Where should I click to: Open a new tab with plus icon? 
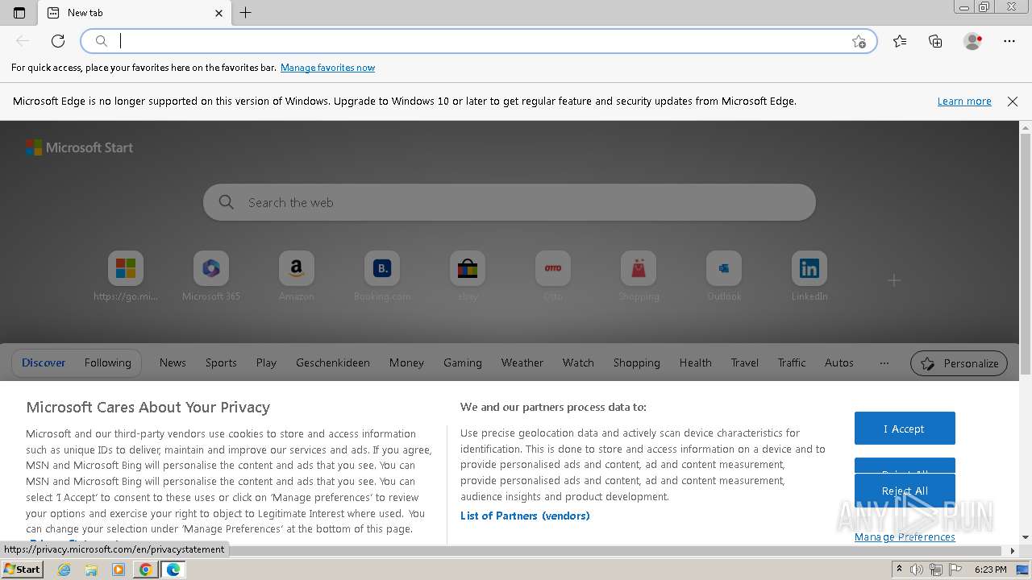tap(246, 13)
